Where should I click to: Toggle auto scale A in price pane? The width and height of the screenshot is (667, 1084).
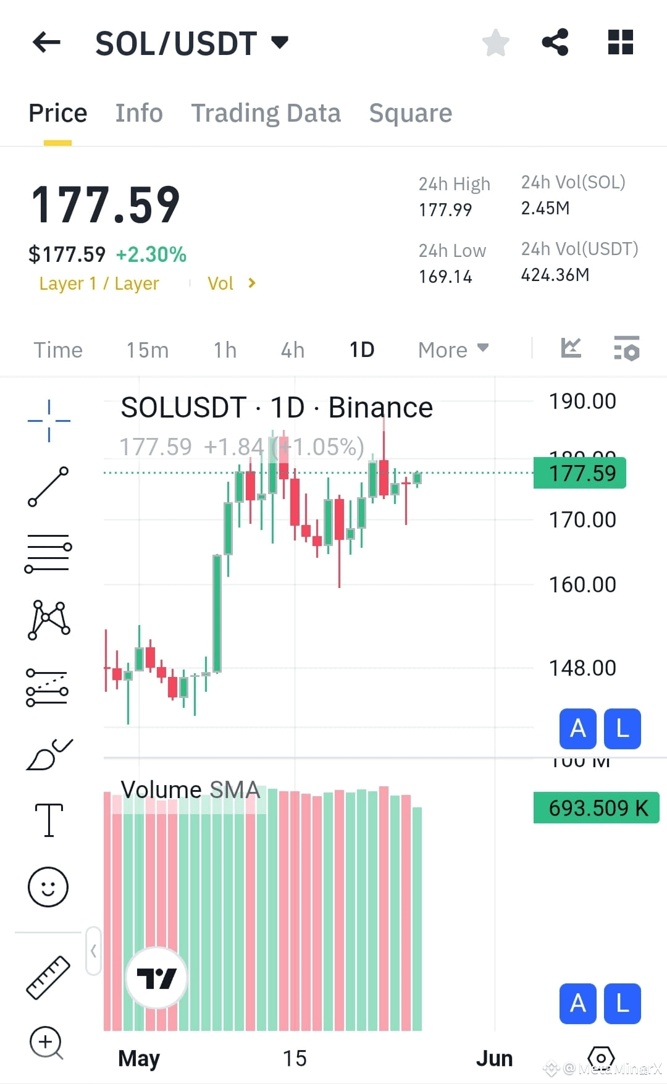point(577,729)
